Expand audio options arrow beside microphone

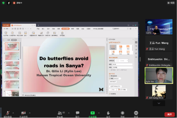tap(13, 113)
